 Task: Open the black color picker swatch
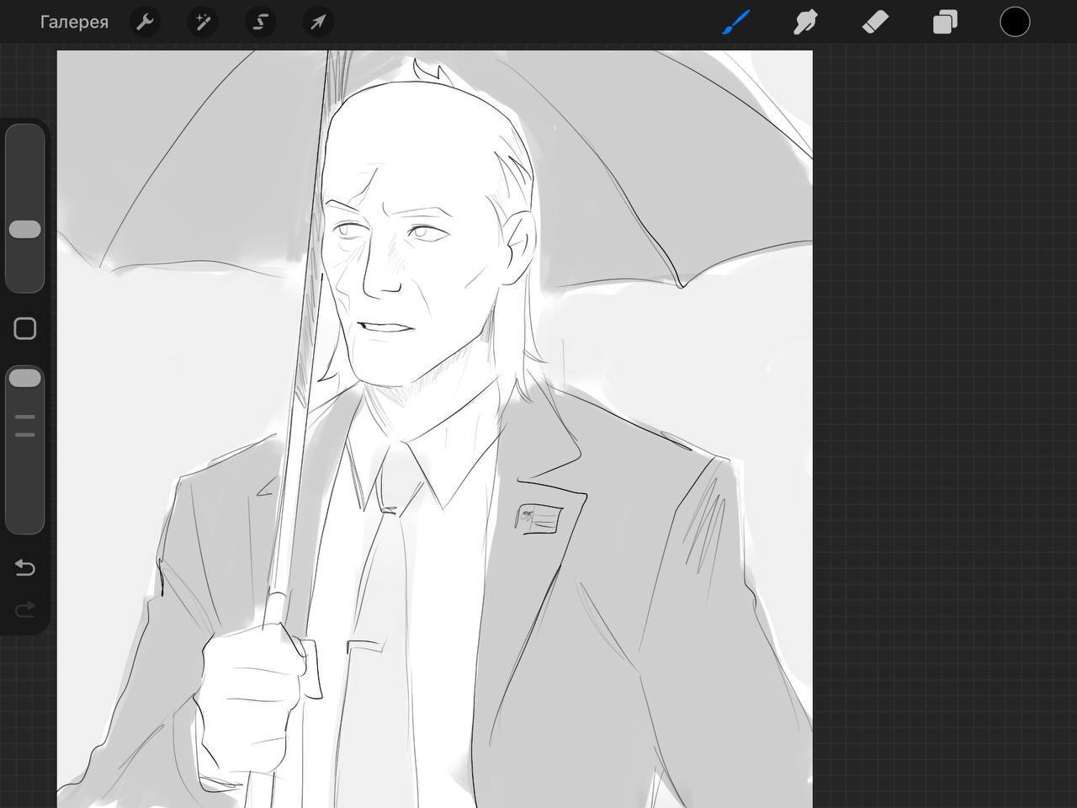[x=1015, y=22]
